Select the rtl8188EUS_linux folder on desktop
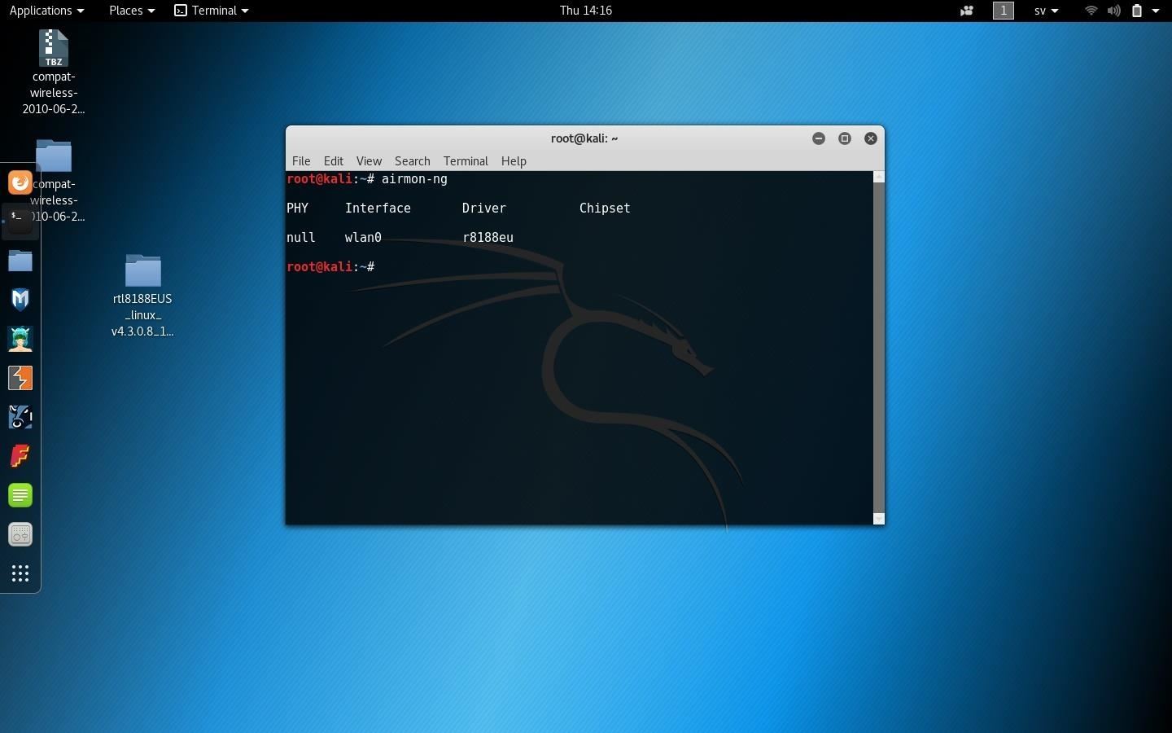The image size is (1172, 733). (x=142, y=296)
